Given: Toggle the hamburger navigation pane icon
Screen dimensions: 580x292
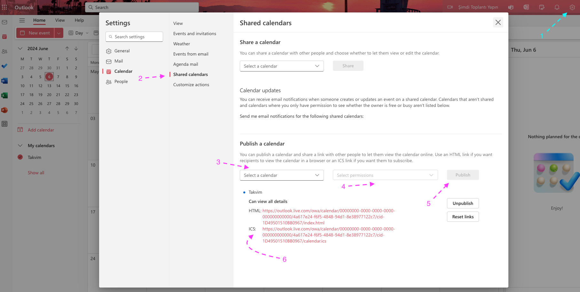Looking at the screenshot, I should 22,20.
